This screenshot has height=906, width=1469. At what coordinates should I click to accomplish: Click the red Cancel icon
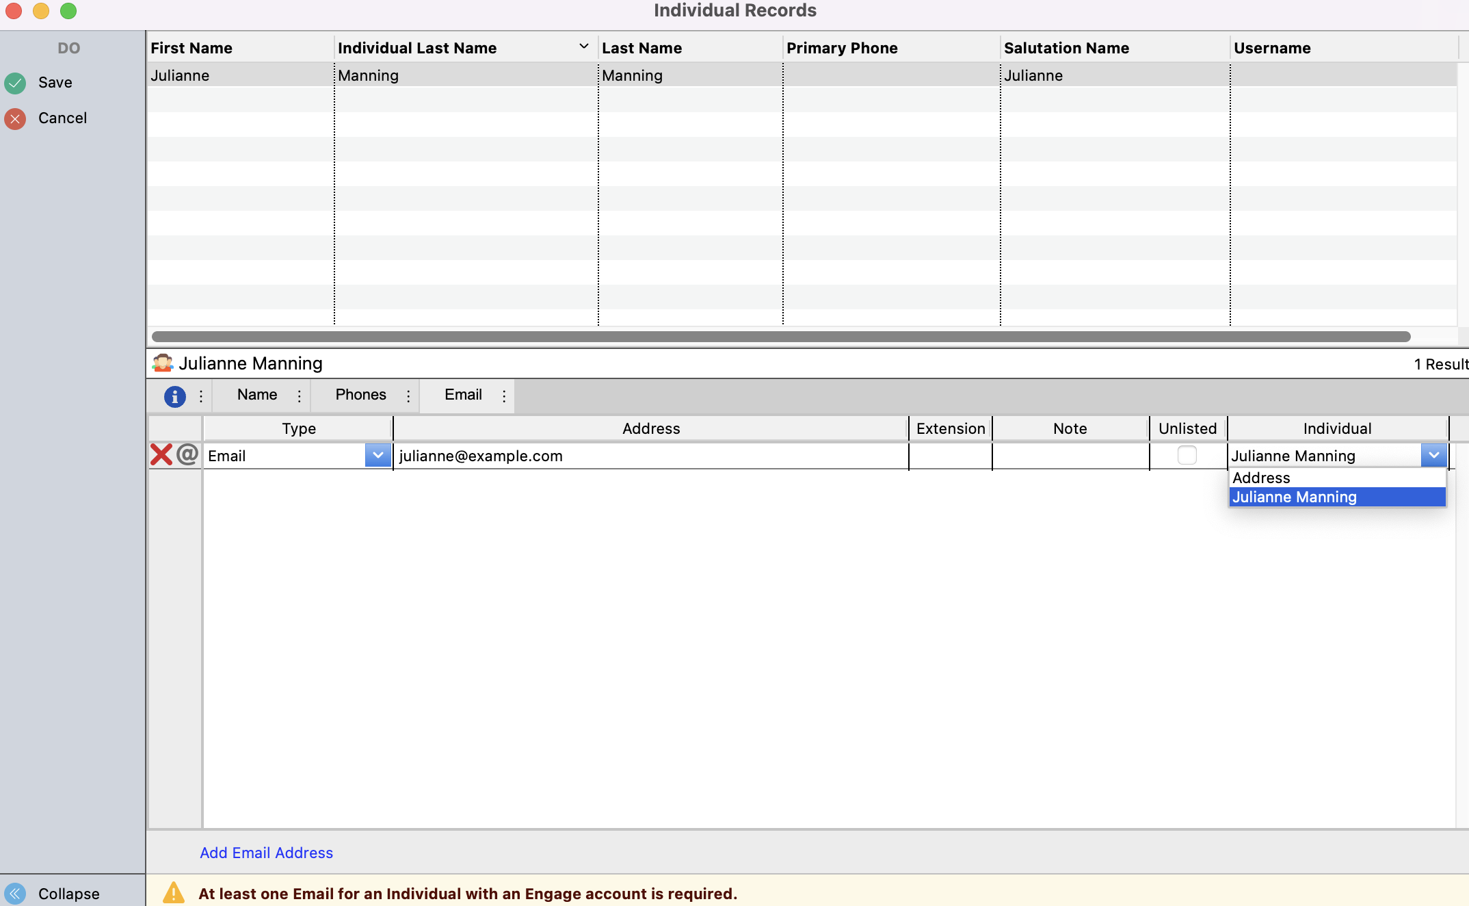(15, 118)
